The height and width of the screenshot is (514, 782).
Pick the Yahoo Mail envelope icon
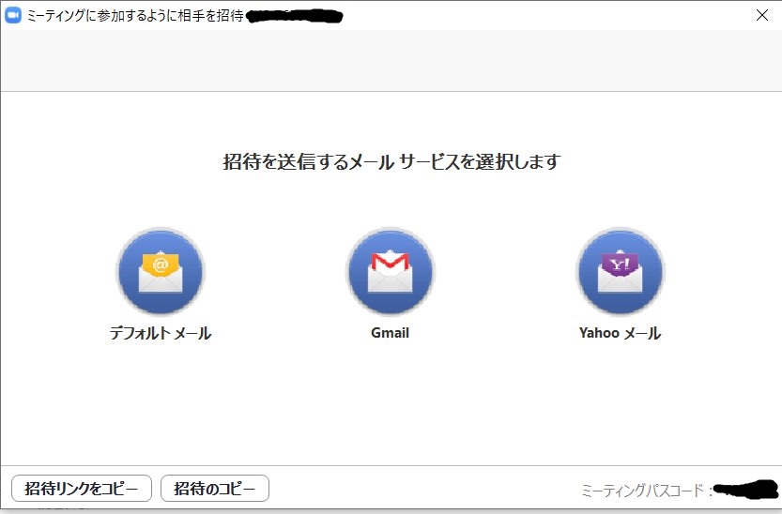pyautogui.click(x=620, y=271)
